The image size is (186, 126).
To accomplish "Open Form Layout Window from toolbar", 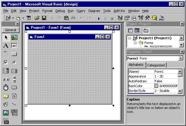I will (134, 18).
